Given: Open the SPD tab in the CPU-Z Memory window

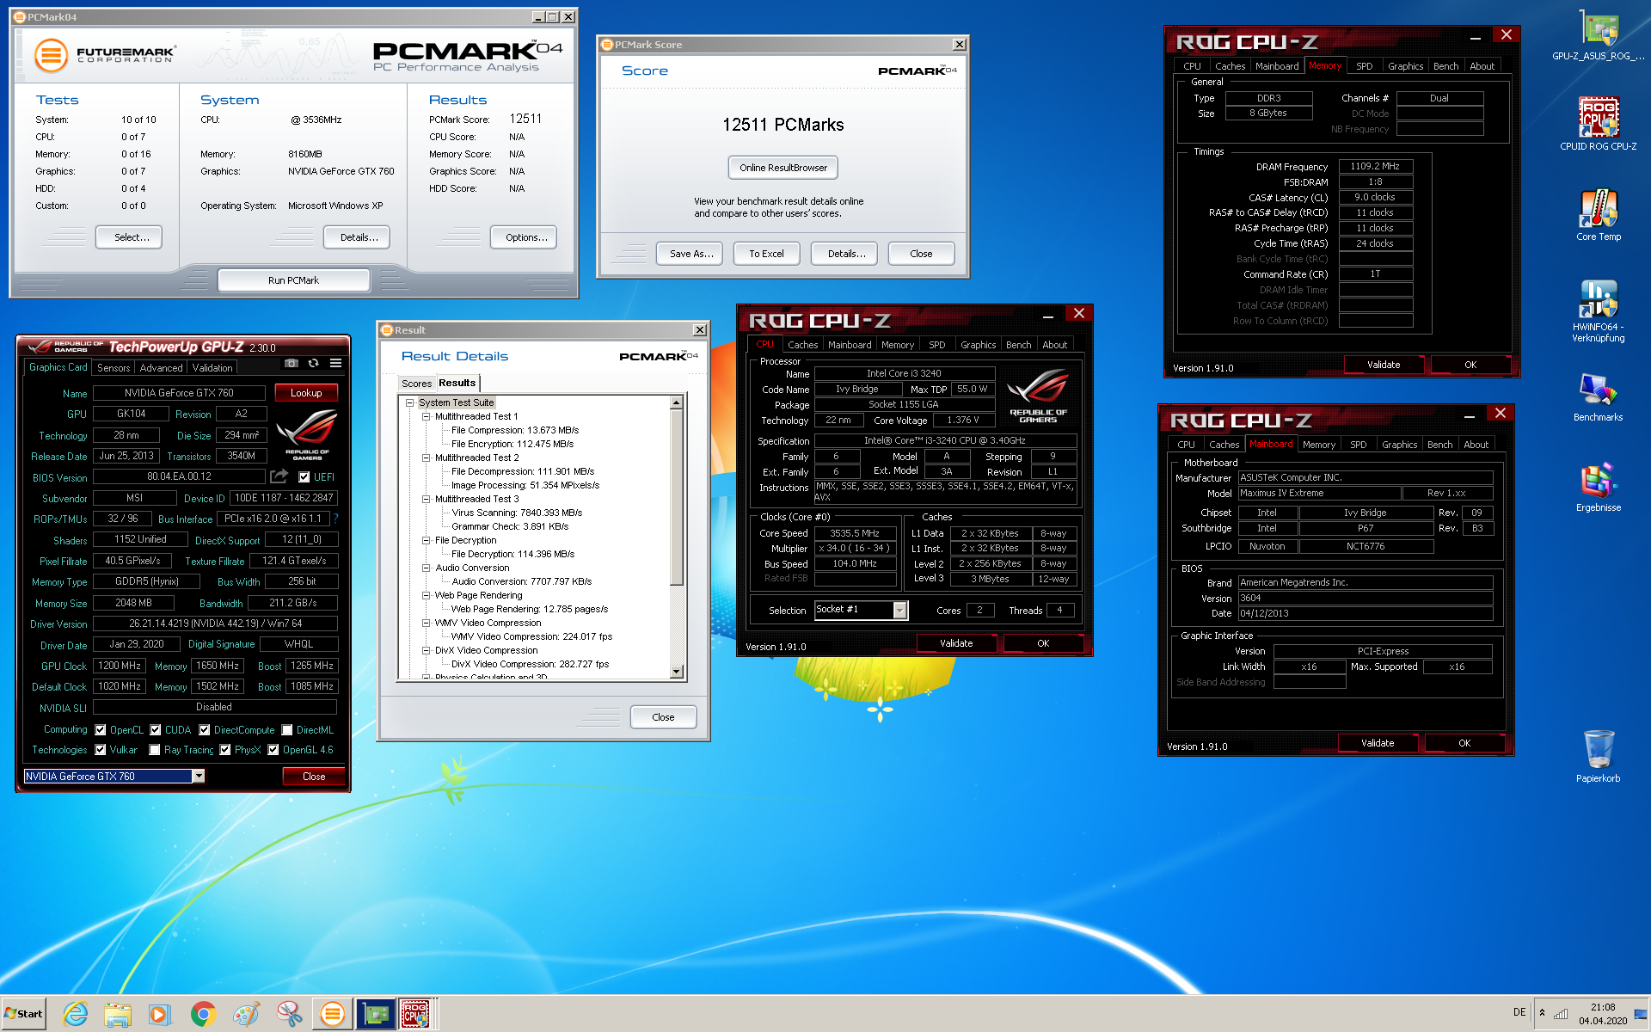Looking at the screenshot, I should point(1364,66).
